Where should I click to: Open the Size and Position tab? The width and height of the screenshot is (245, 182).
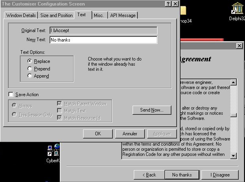pyautogui.click(x=57, y=15)
